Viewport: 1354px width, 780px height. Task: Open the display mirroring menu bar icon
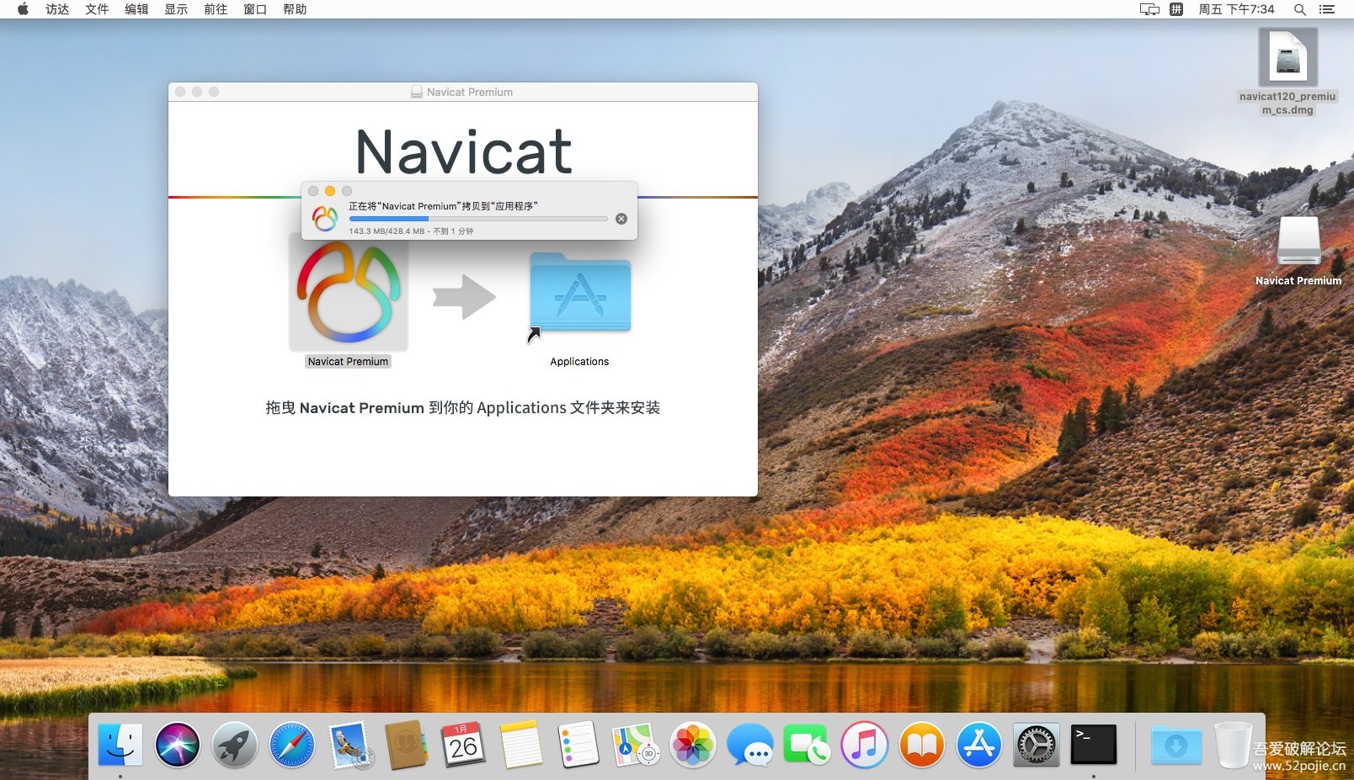tap(1149, 9)
